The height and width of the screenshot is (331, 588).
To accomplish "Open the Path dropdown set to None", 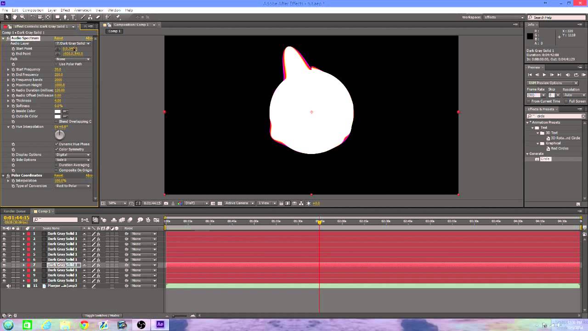I will 73,59.
